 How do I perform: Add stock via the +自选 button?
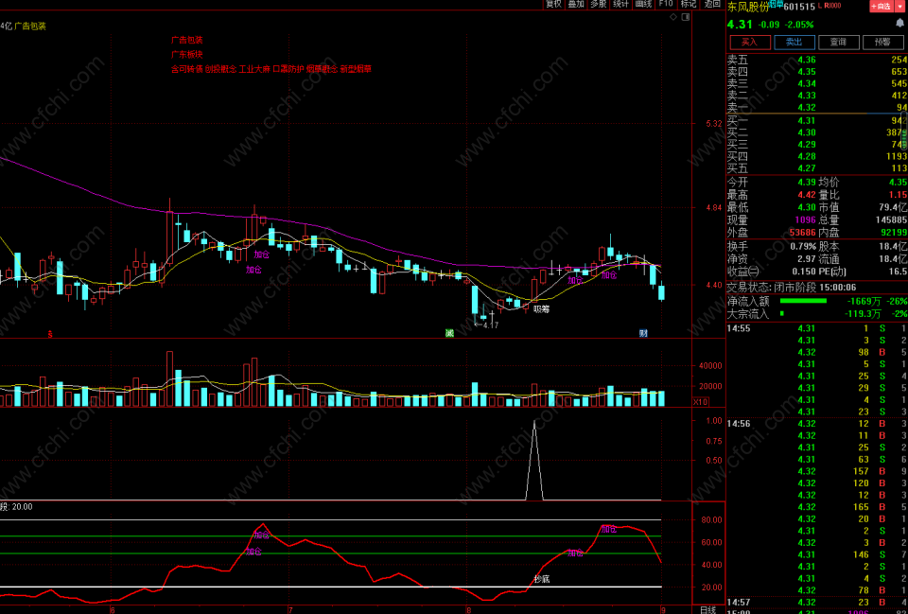[x=882, y=6]
